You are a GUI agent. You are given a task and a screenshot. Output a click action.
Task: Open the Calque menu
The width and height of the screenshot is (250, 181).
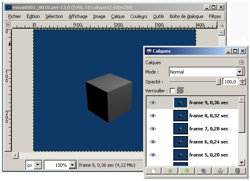[x=118, y=16]
